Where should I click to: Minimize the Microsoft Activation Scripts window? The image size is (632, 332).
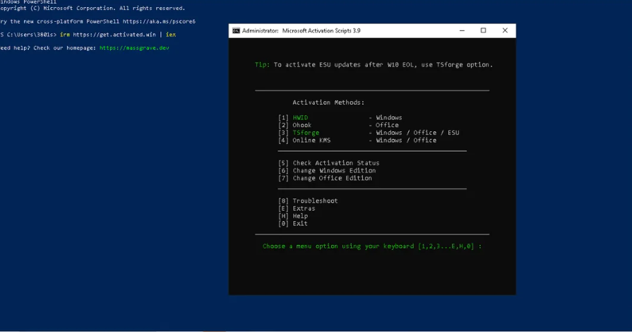[x=462, y=30]
